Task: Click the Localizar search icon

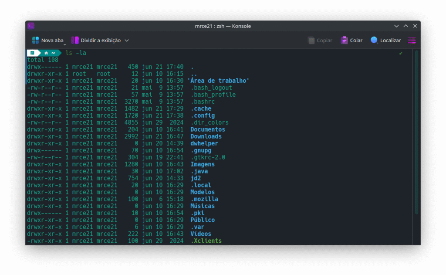Action: tap(374, 40)
